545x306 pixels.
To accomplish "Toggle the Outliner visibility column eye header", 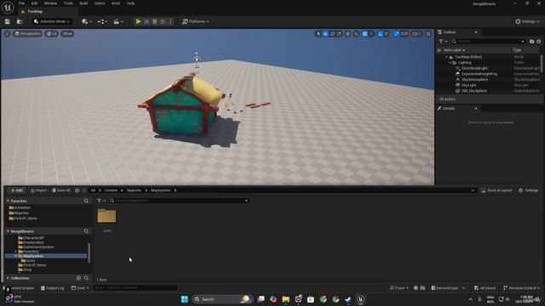I will (439, 50).
